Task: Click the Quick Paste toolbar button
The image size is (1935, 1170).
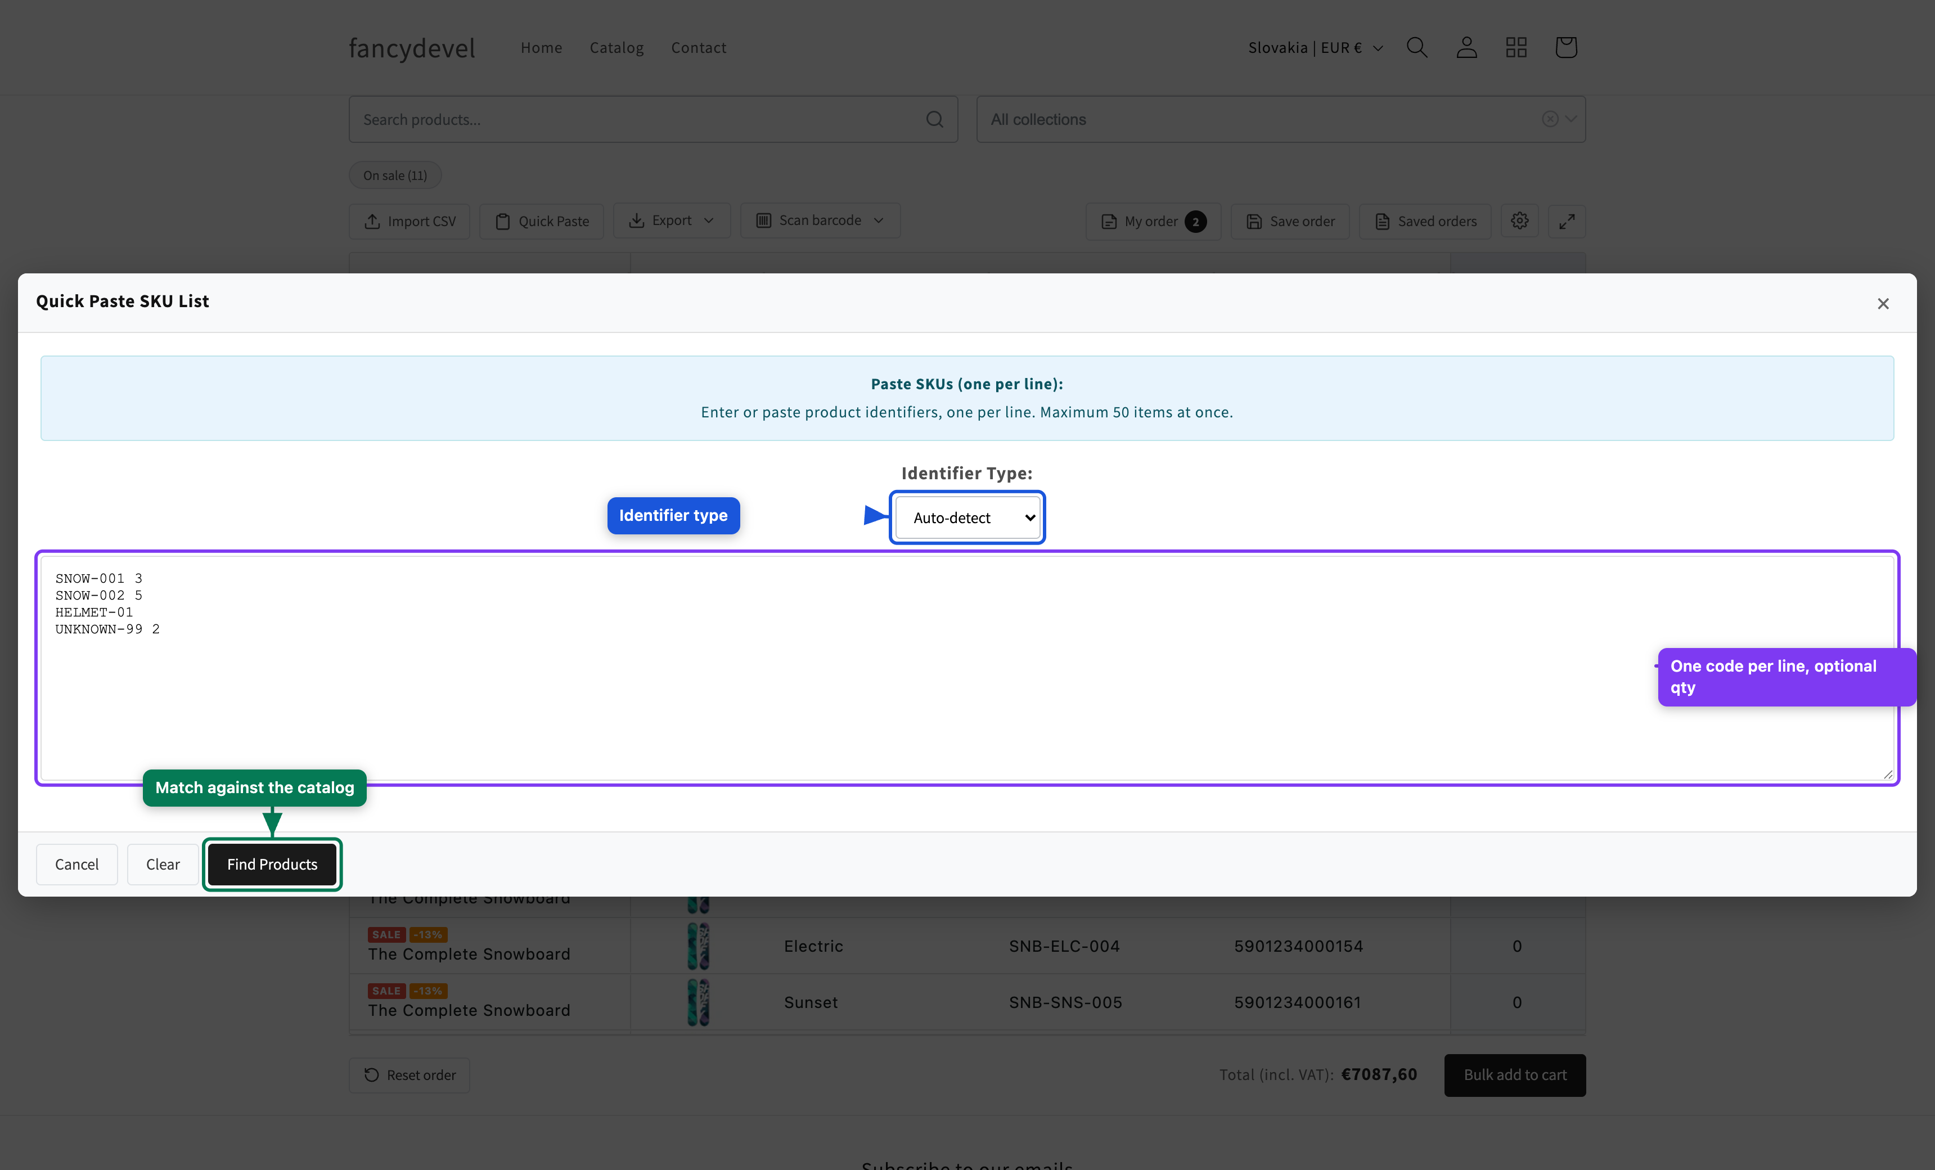Action: [x=541, y=222]
